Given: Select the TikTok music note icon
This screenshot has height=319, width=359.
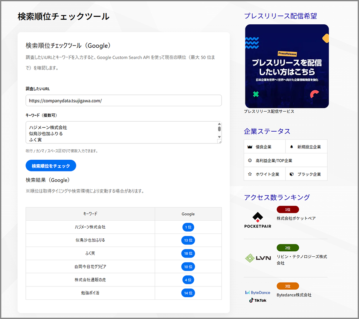Looking at the screenshot, I should click(x=250, y=300).
